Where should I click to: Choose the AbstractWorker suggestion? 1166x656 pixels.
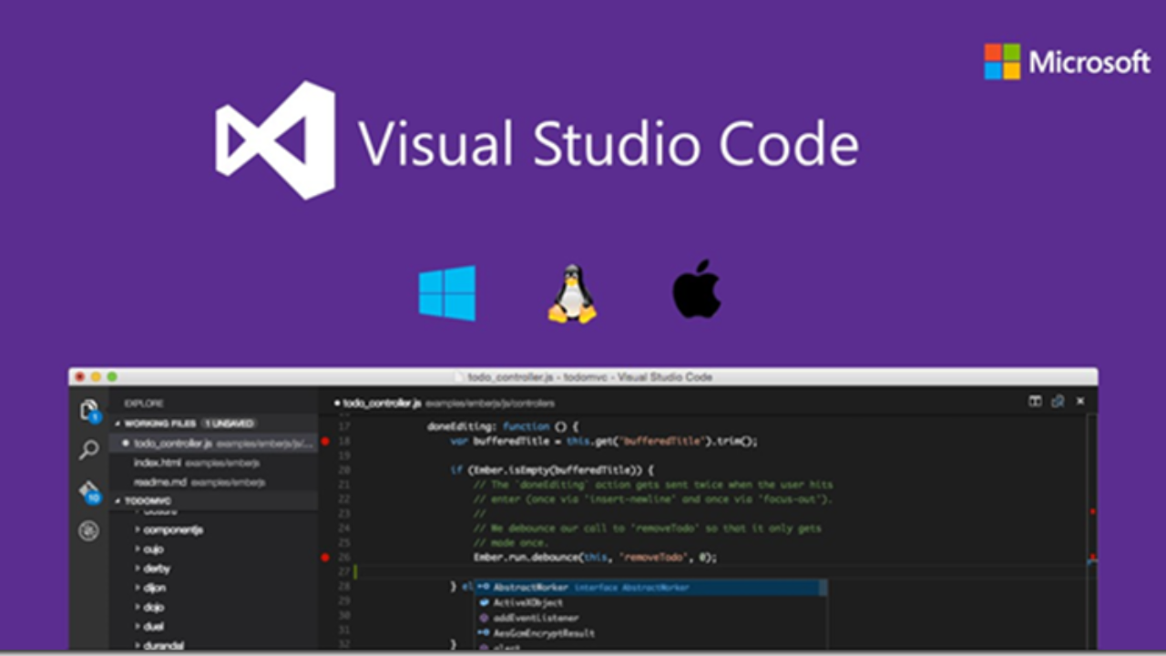[x=651, y=588]
